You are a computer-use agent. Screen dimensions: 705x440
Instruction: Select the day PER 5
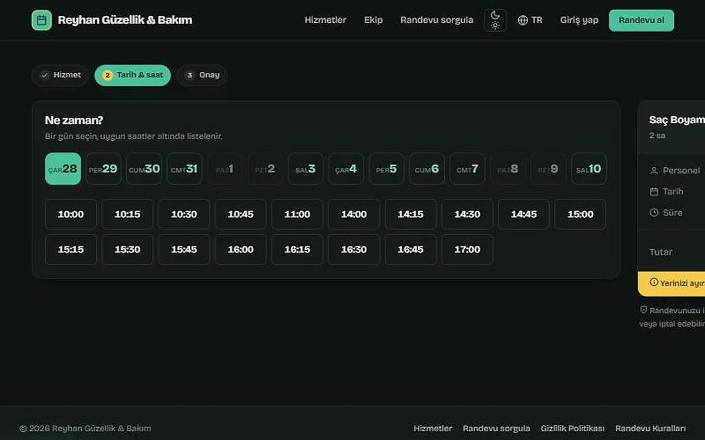pos(387,169)
